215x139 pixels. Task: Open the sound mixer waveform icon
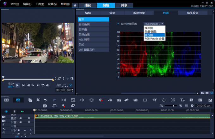110,100
